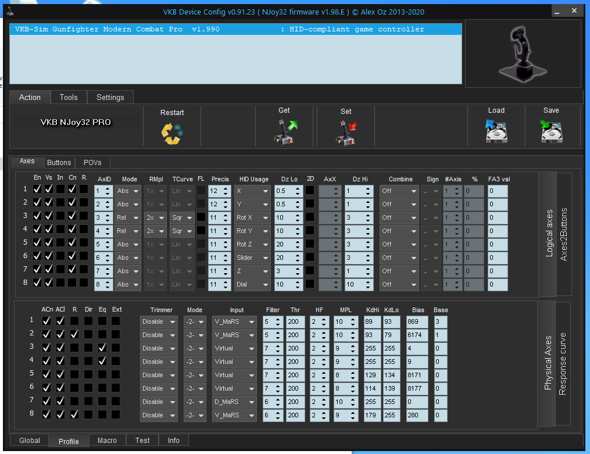The height and width of the screenshot is (454, 590).
Task: Click the Set joystick icon
Action: pos(346,132)
